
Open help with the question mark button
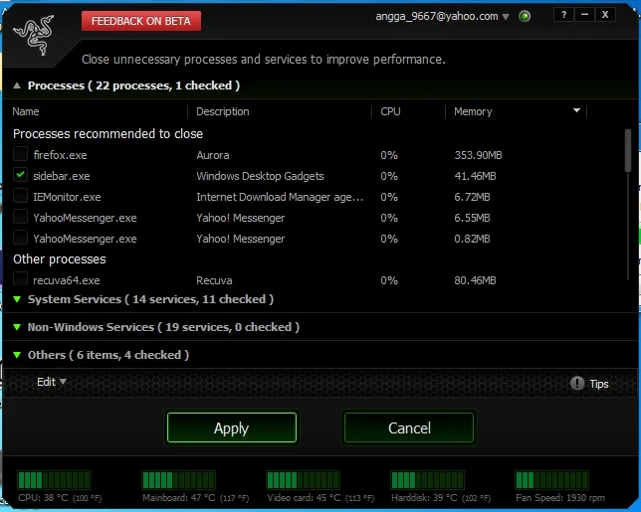563,15
